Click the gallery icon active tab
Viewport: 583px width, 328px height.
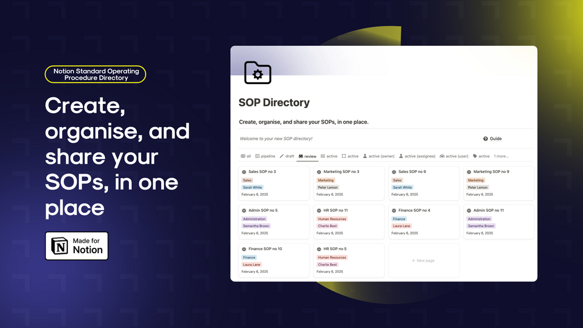tap(329, 156)
